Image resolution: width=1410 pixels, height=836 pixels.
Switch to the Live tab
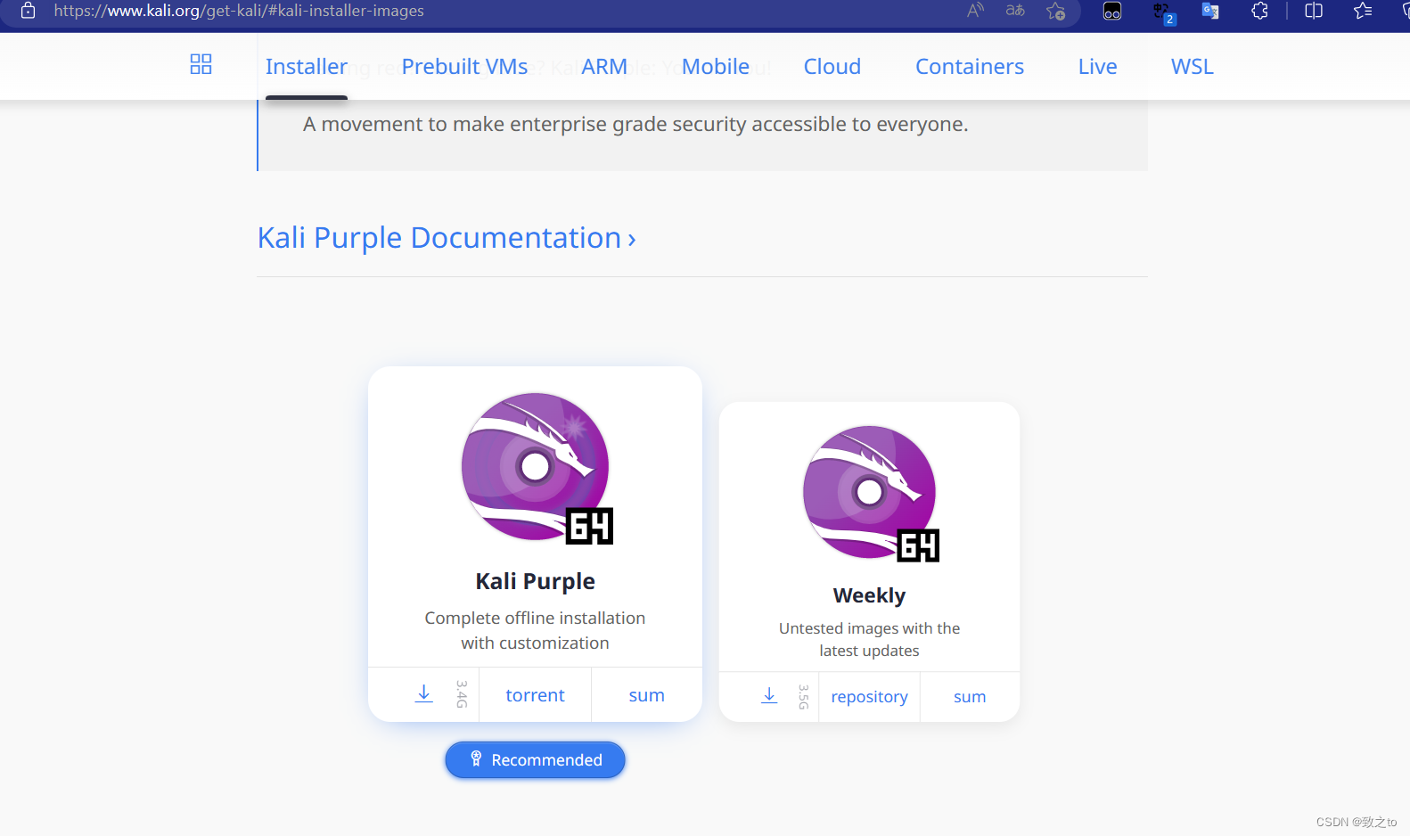point(1098,67)
